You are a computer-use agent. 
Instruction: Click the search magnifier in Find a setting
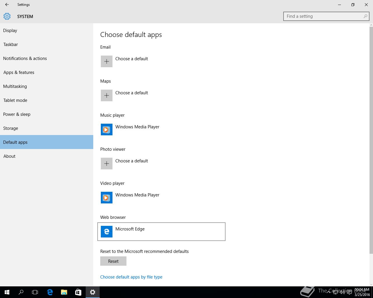365,16
